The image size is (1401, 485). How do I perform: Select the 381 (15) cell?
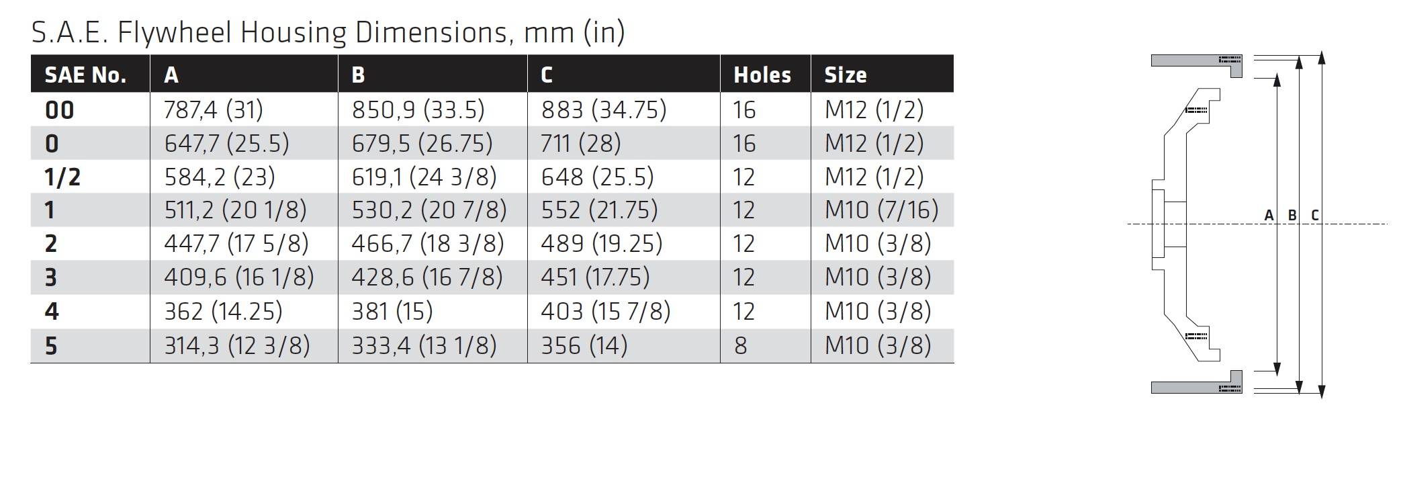click(392, 312)
